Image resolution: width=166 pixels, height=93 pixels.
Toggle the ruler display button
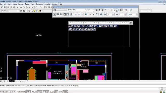[121, 10]
